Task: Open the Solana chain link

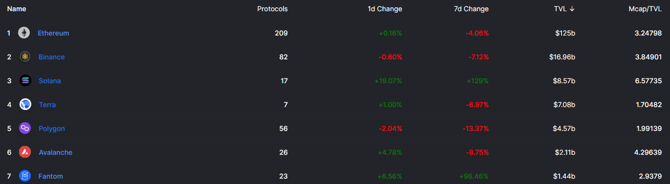Action: pos(50,81)
